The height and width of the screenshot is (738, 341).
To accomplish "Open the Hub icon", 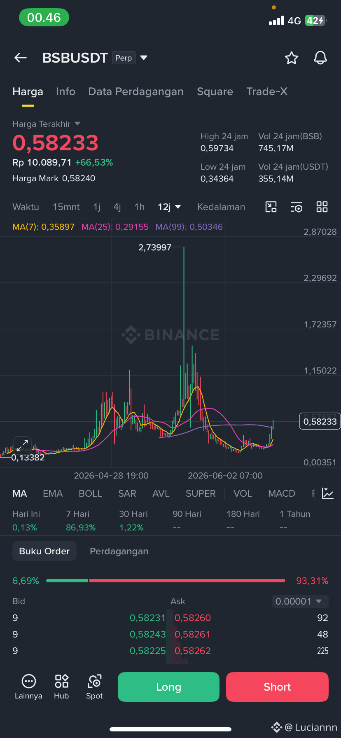I will 61,687.
